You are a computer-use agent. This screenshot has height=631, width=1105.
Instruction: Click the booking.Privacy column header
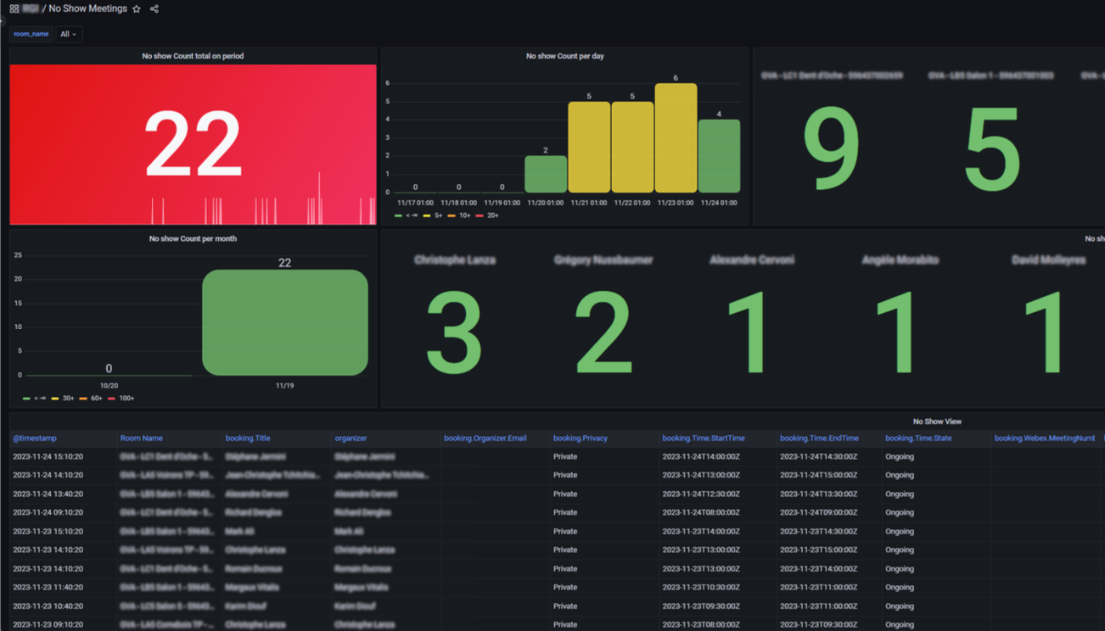point(580,438)
